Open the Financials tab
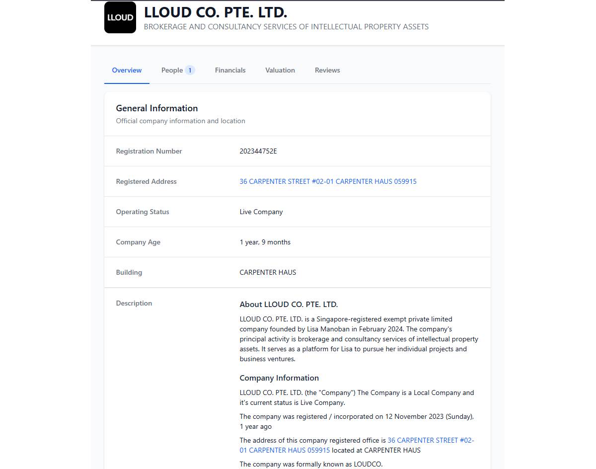 click(x=230, y=70)
